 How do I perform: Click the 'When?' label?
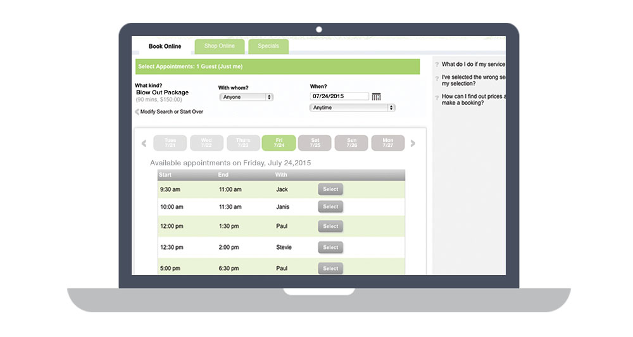[318, 87]
